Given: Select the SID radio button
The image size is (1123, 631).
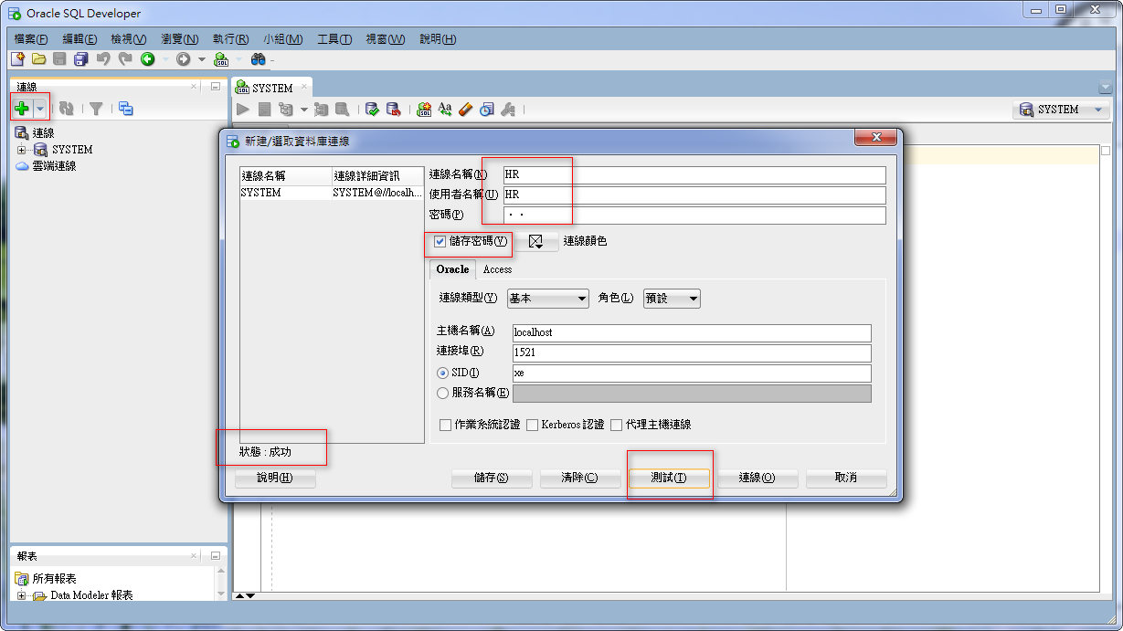Looking at the screenshot, I should click(x=443, y=373).
